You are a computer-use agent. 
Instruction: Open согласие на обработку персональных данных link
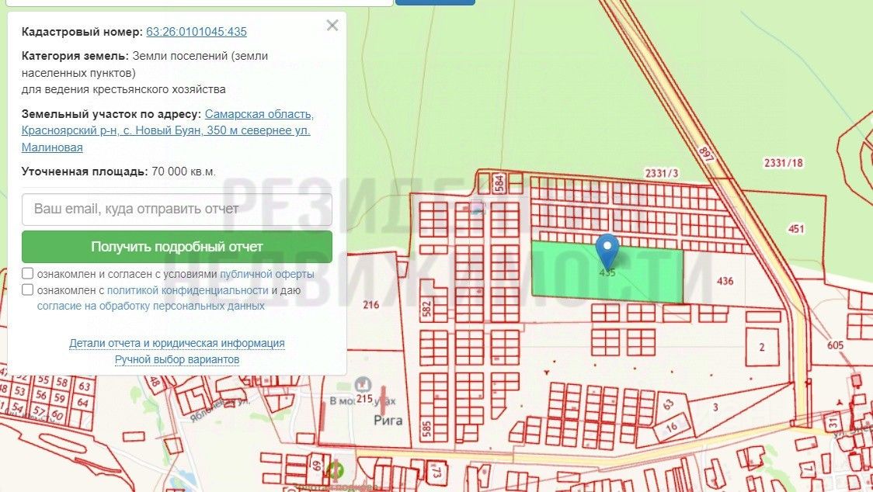(x=151, y=306)
